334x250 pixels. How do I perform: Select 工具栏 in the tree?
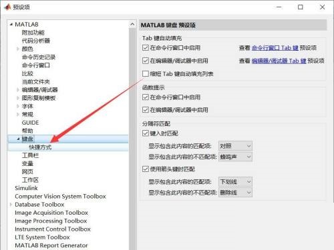click(30, 155)
